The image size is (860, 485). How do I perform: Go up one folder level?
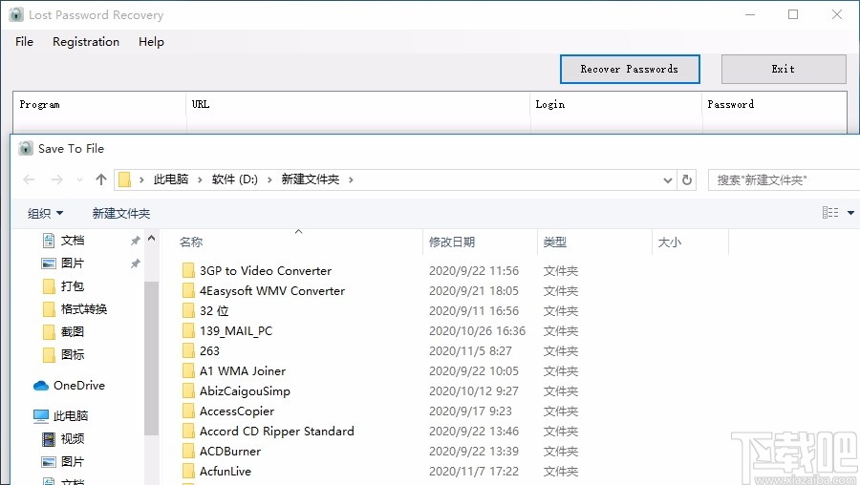coord(101,179)
